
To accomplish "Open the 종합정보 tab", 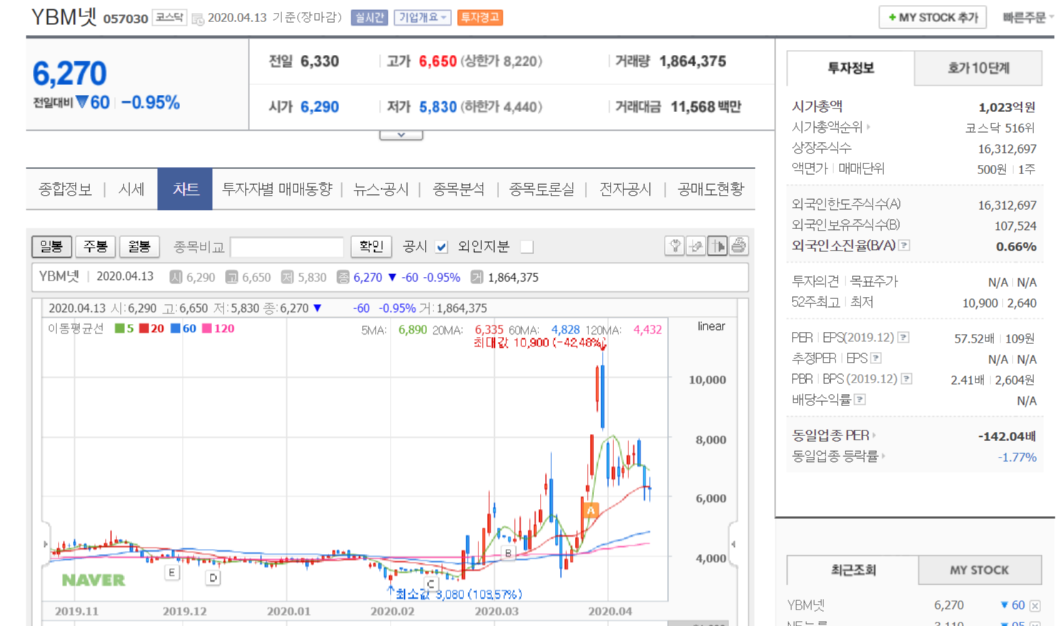I will (65, 189).
